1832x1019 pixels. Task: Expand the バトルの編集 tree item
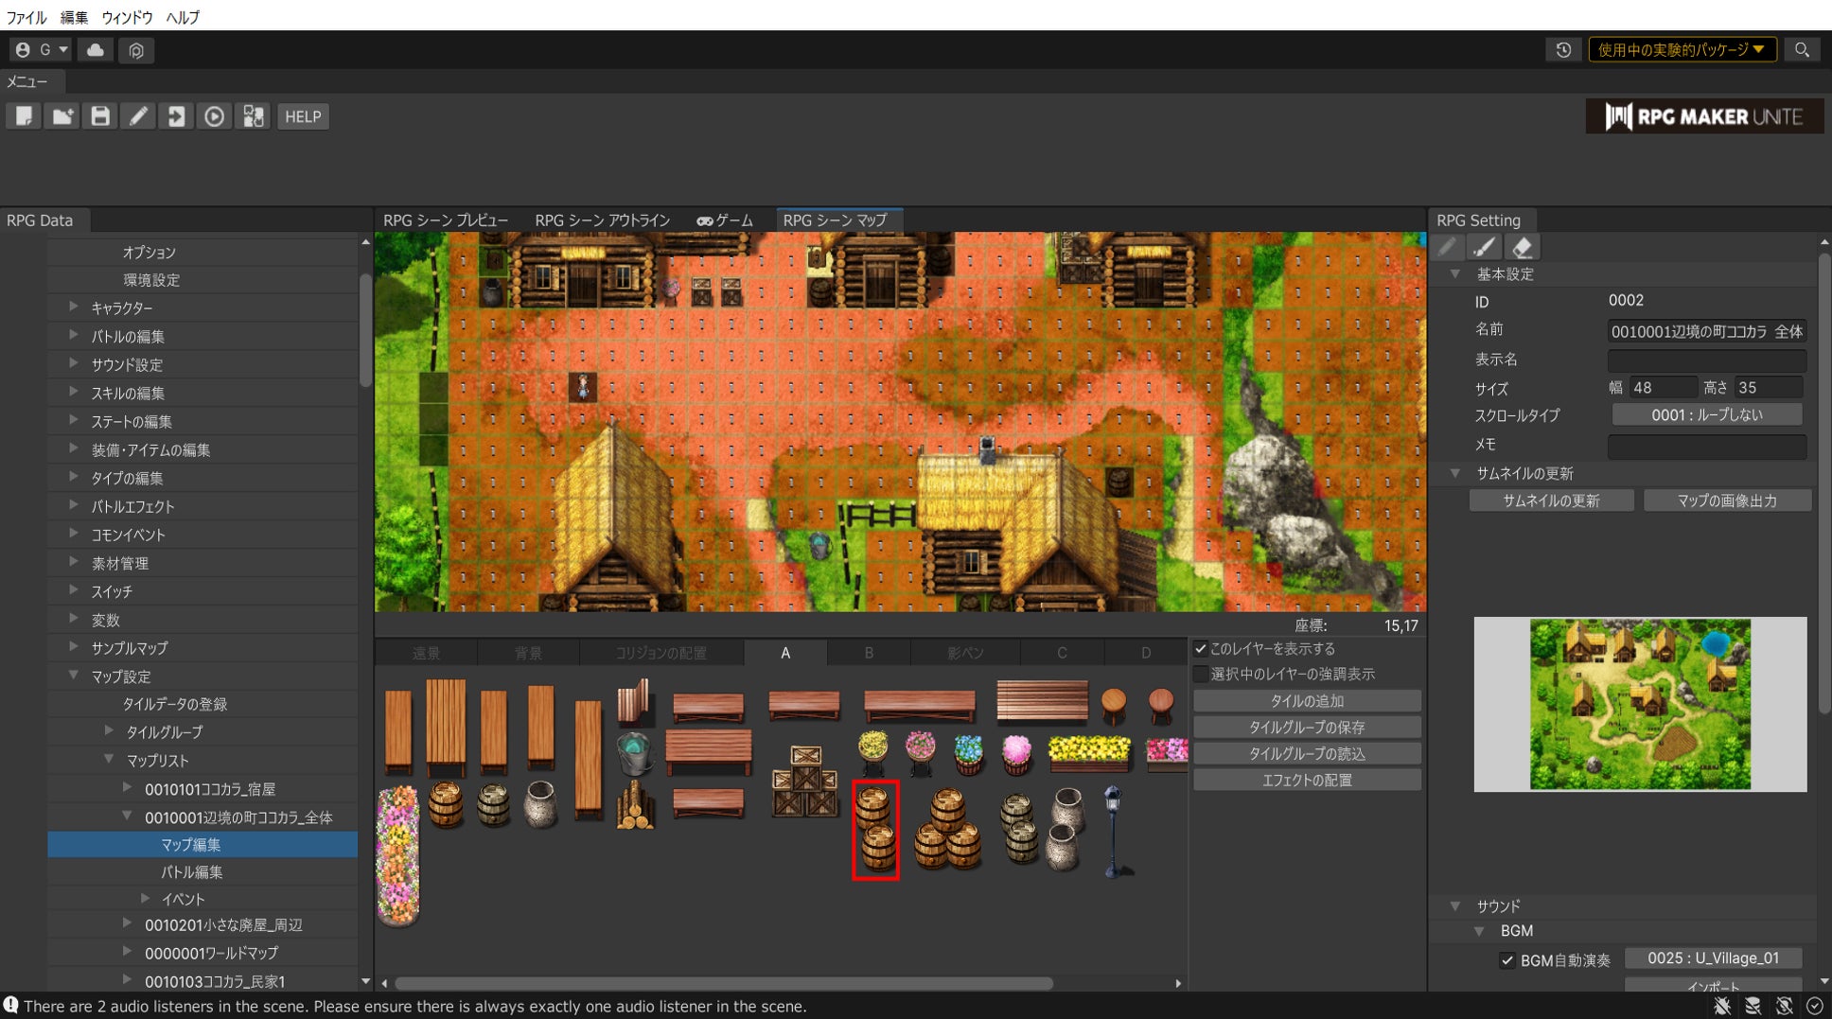(73, 335)
